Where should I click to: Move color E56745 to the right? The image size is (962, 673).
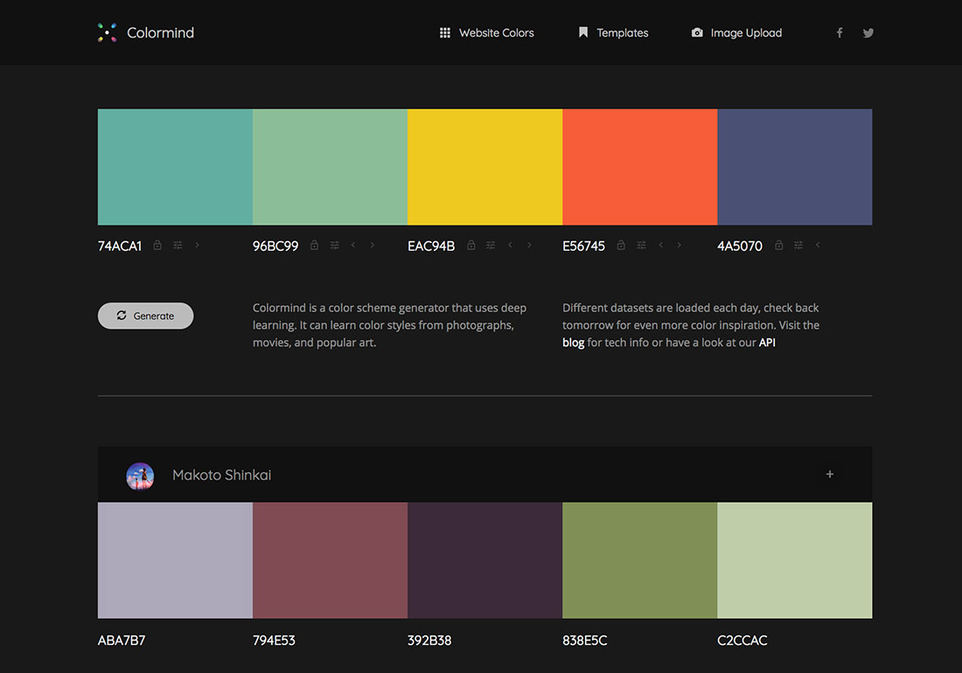tap(680, 246)
